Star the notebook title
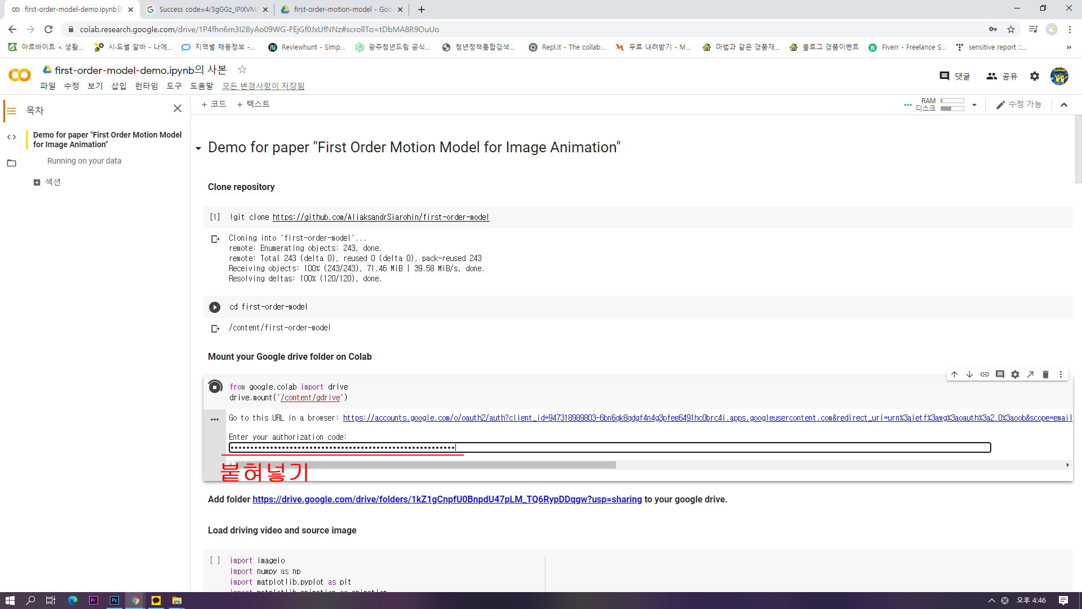 pyautogui.click(x=242, y=69)
